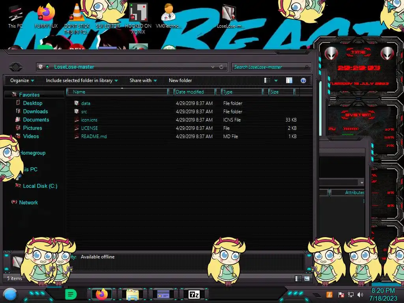Image resolution: width=404 pixels, height=303 pixels.
Task: Open the green notes app on taskbar
Action: (x=71, y=294)
